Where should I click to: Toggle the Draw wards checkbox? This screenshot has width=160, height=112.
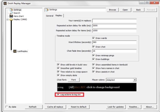pyautogui.click(x=94, y=38)
